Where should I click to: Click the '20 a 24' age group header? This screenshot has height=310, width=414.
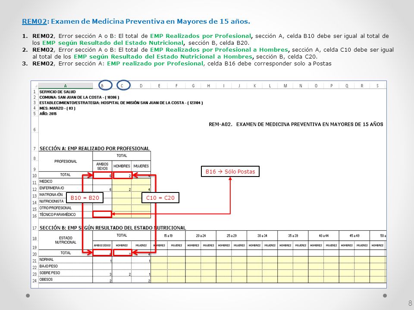pyautogui.click(x=201, y=236)
